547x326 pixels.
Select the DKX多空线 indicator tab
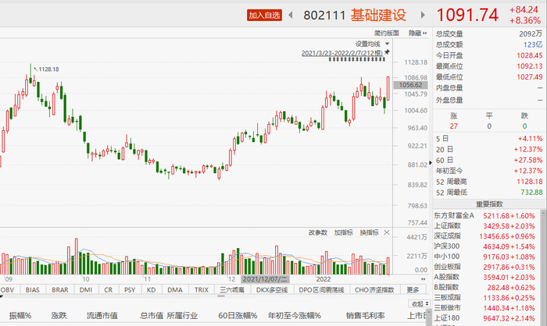tap(272, 290)
